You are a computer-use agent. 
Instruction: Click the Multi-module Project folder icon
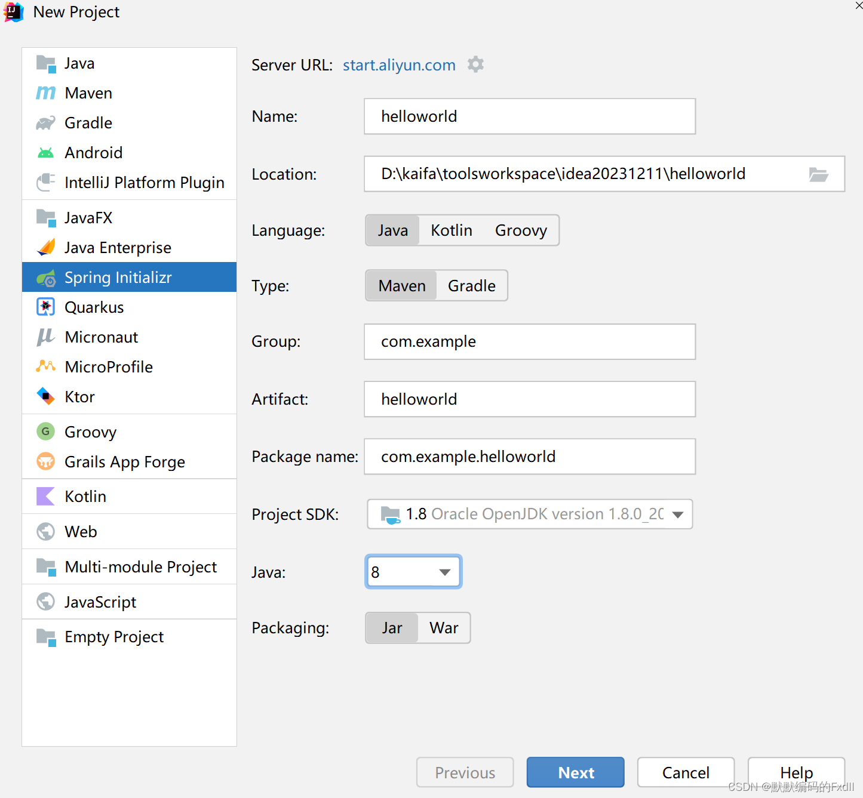(x=46, y=566)
